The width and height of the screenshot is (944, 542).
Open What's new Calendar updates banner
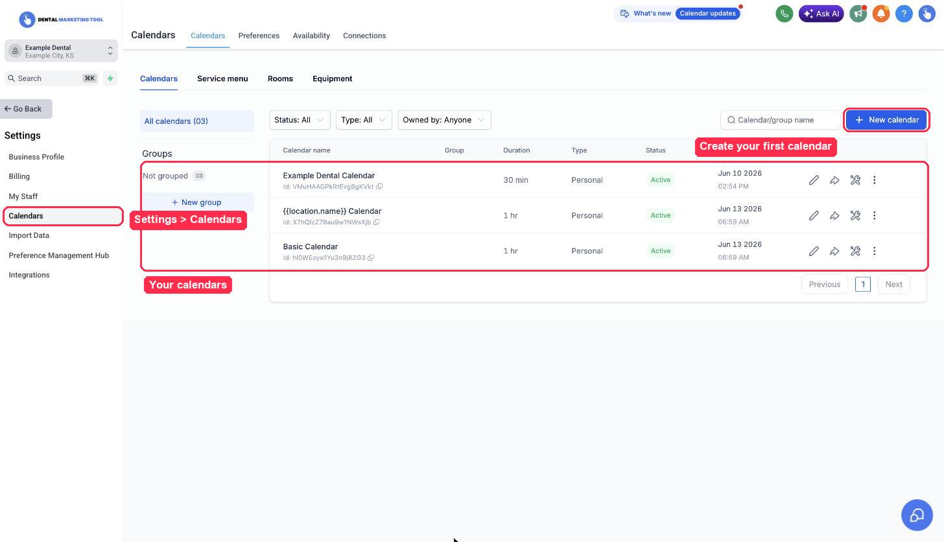tap(678, 14)
